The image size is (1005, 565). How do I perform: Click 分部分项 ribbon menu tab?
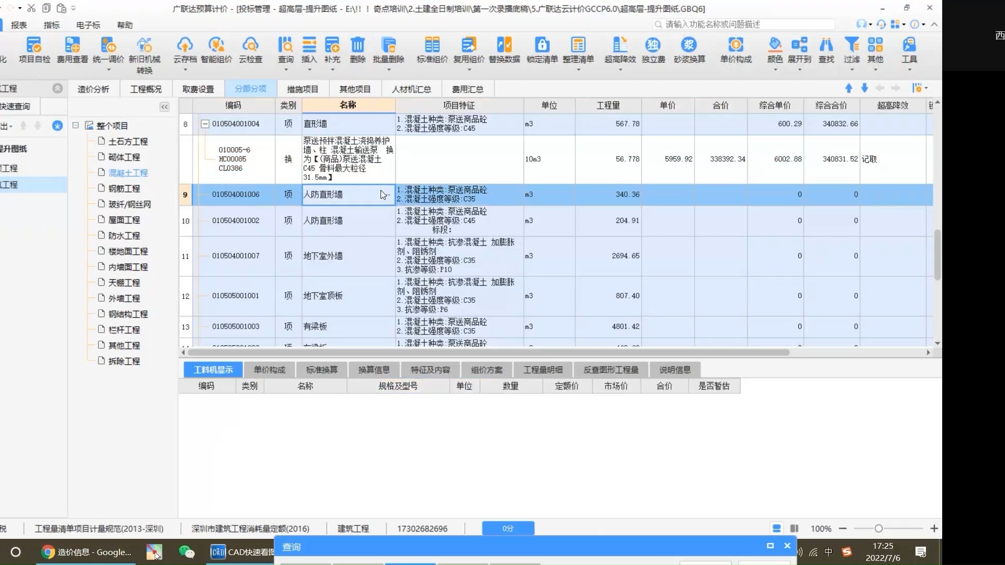tap(250, 88)
